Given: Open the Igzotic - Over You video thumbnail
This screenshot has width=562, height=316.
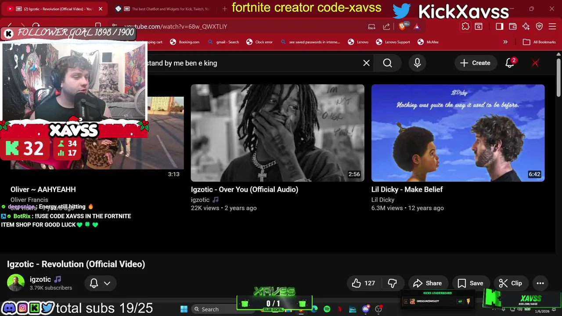Looking at the screenshot, I should 277,133.
